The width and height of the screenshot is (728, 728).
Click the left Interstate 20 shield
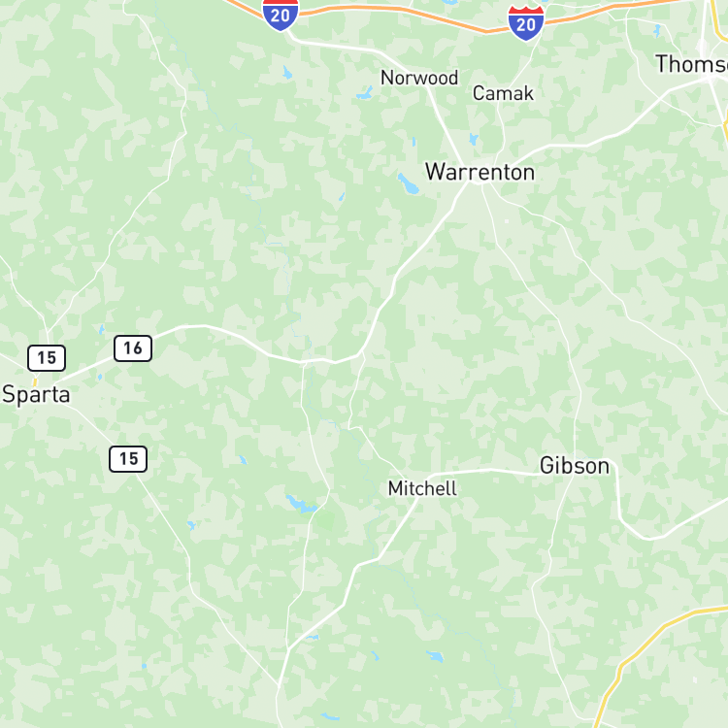pyautogui.click(x=281, y=15)
